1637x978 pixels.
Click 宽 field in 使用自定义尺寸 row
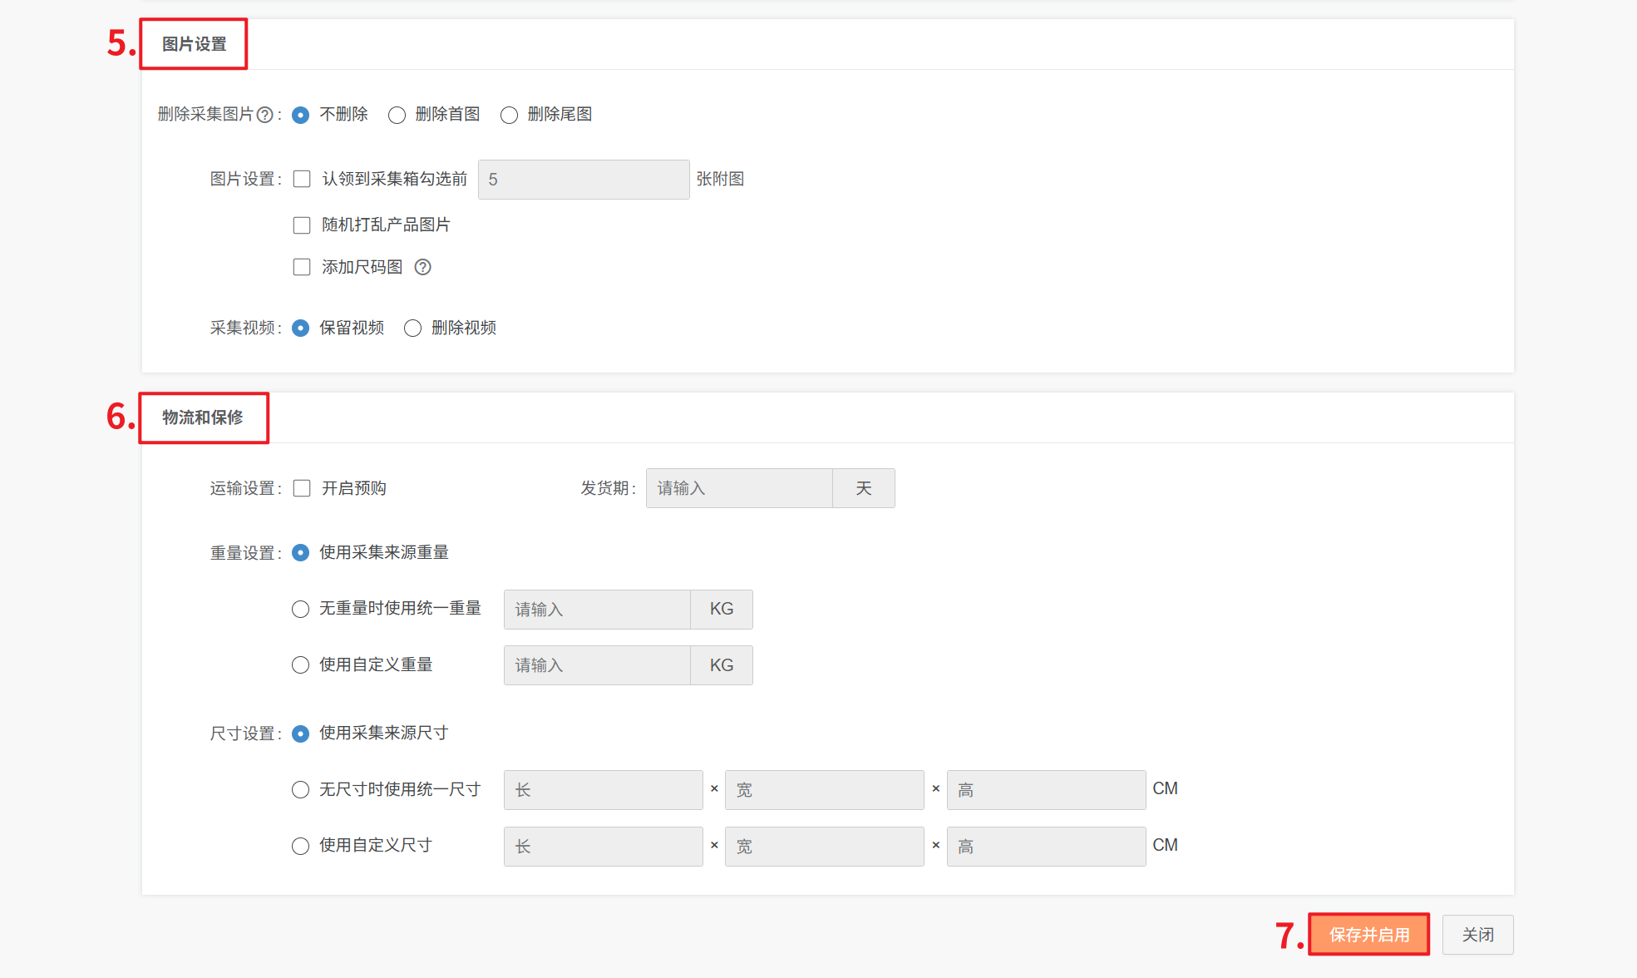[823, 847]
